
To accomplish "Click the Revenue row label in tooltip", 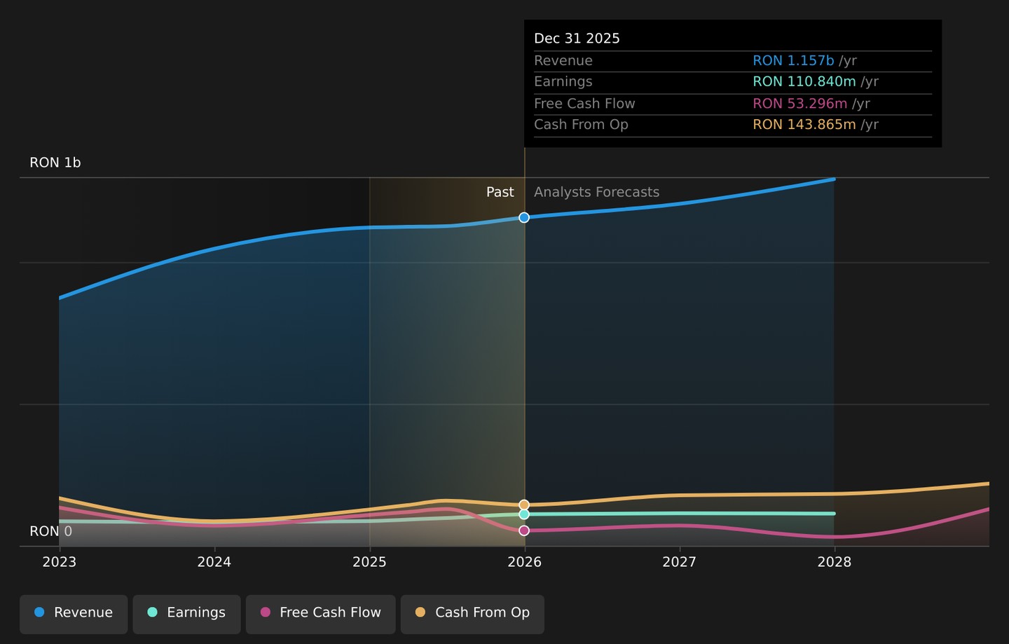I will (x=563, y=61).
